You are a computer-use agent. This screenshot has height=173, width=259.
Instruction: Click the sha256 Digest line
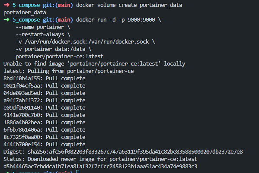point(123,152)
